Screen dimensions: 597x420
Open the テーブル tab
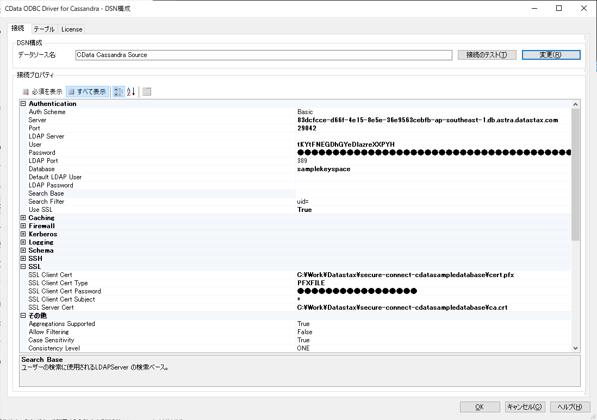tap(44, 29)
